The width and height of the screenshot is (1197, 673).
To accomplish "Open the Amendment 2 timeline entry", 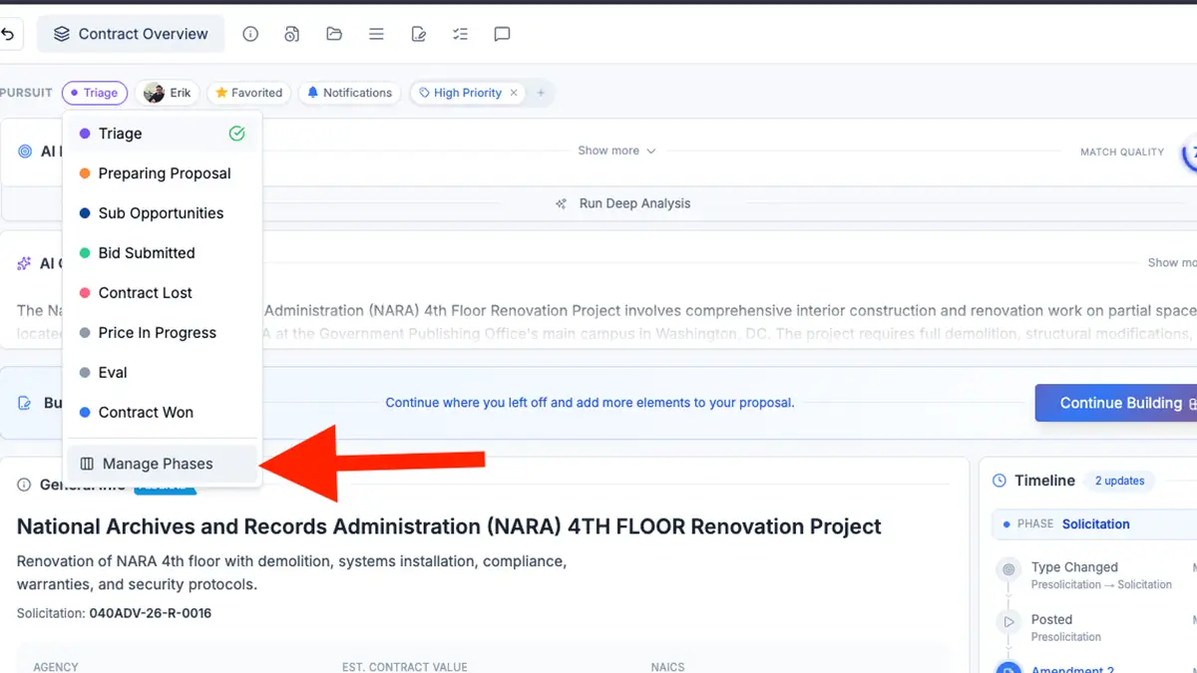I will [1072, 670].
